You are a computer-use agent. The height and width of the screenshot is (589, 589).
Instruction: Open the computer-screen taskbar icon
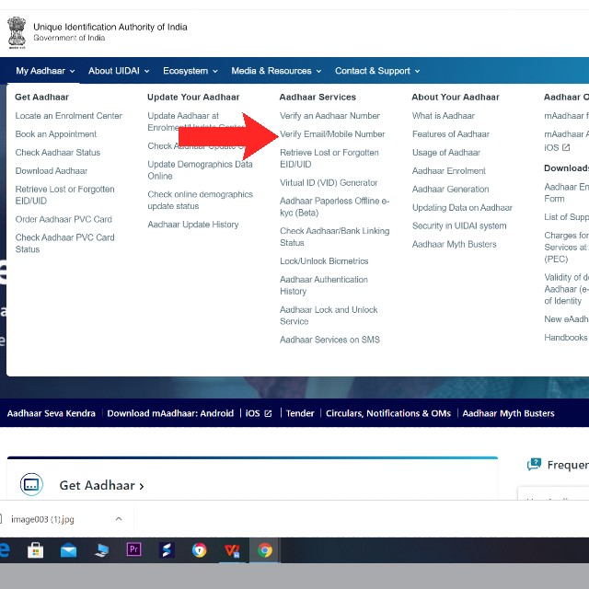(x=101, y=550)
